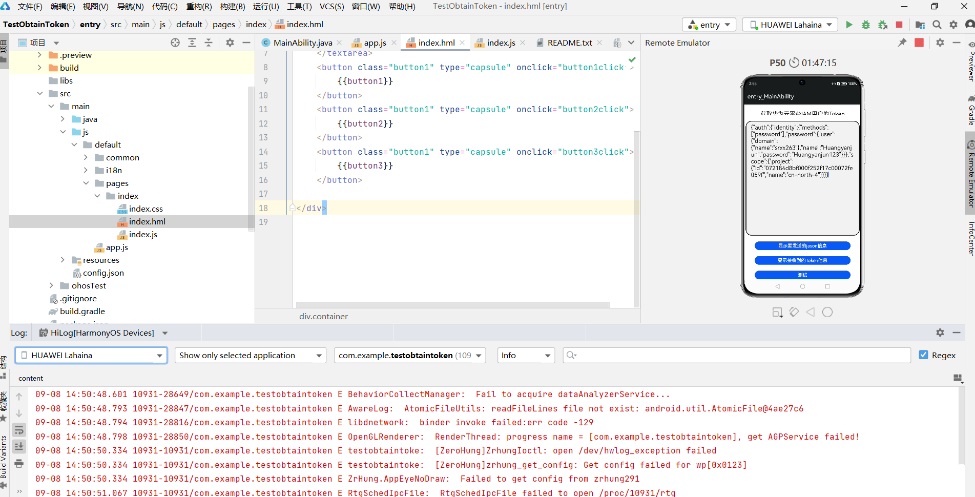Expand the java folder
The height and width of the screenshot is (497, 975).
click(x=63, y=119)
